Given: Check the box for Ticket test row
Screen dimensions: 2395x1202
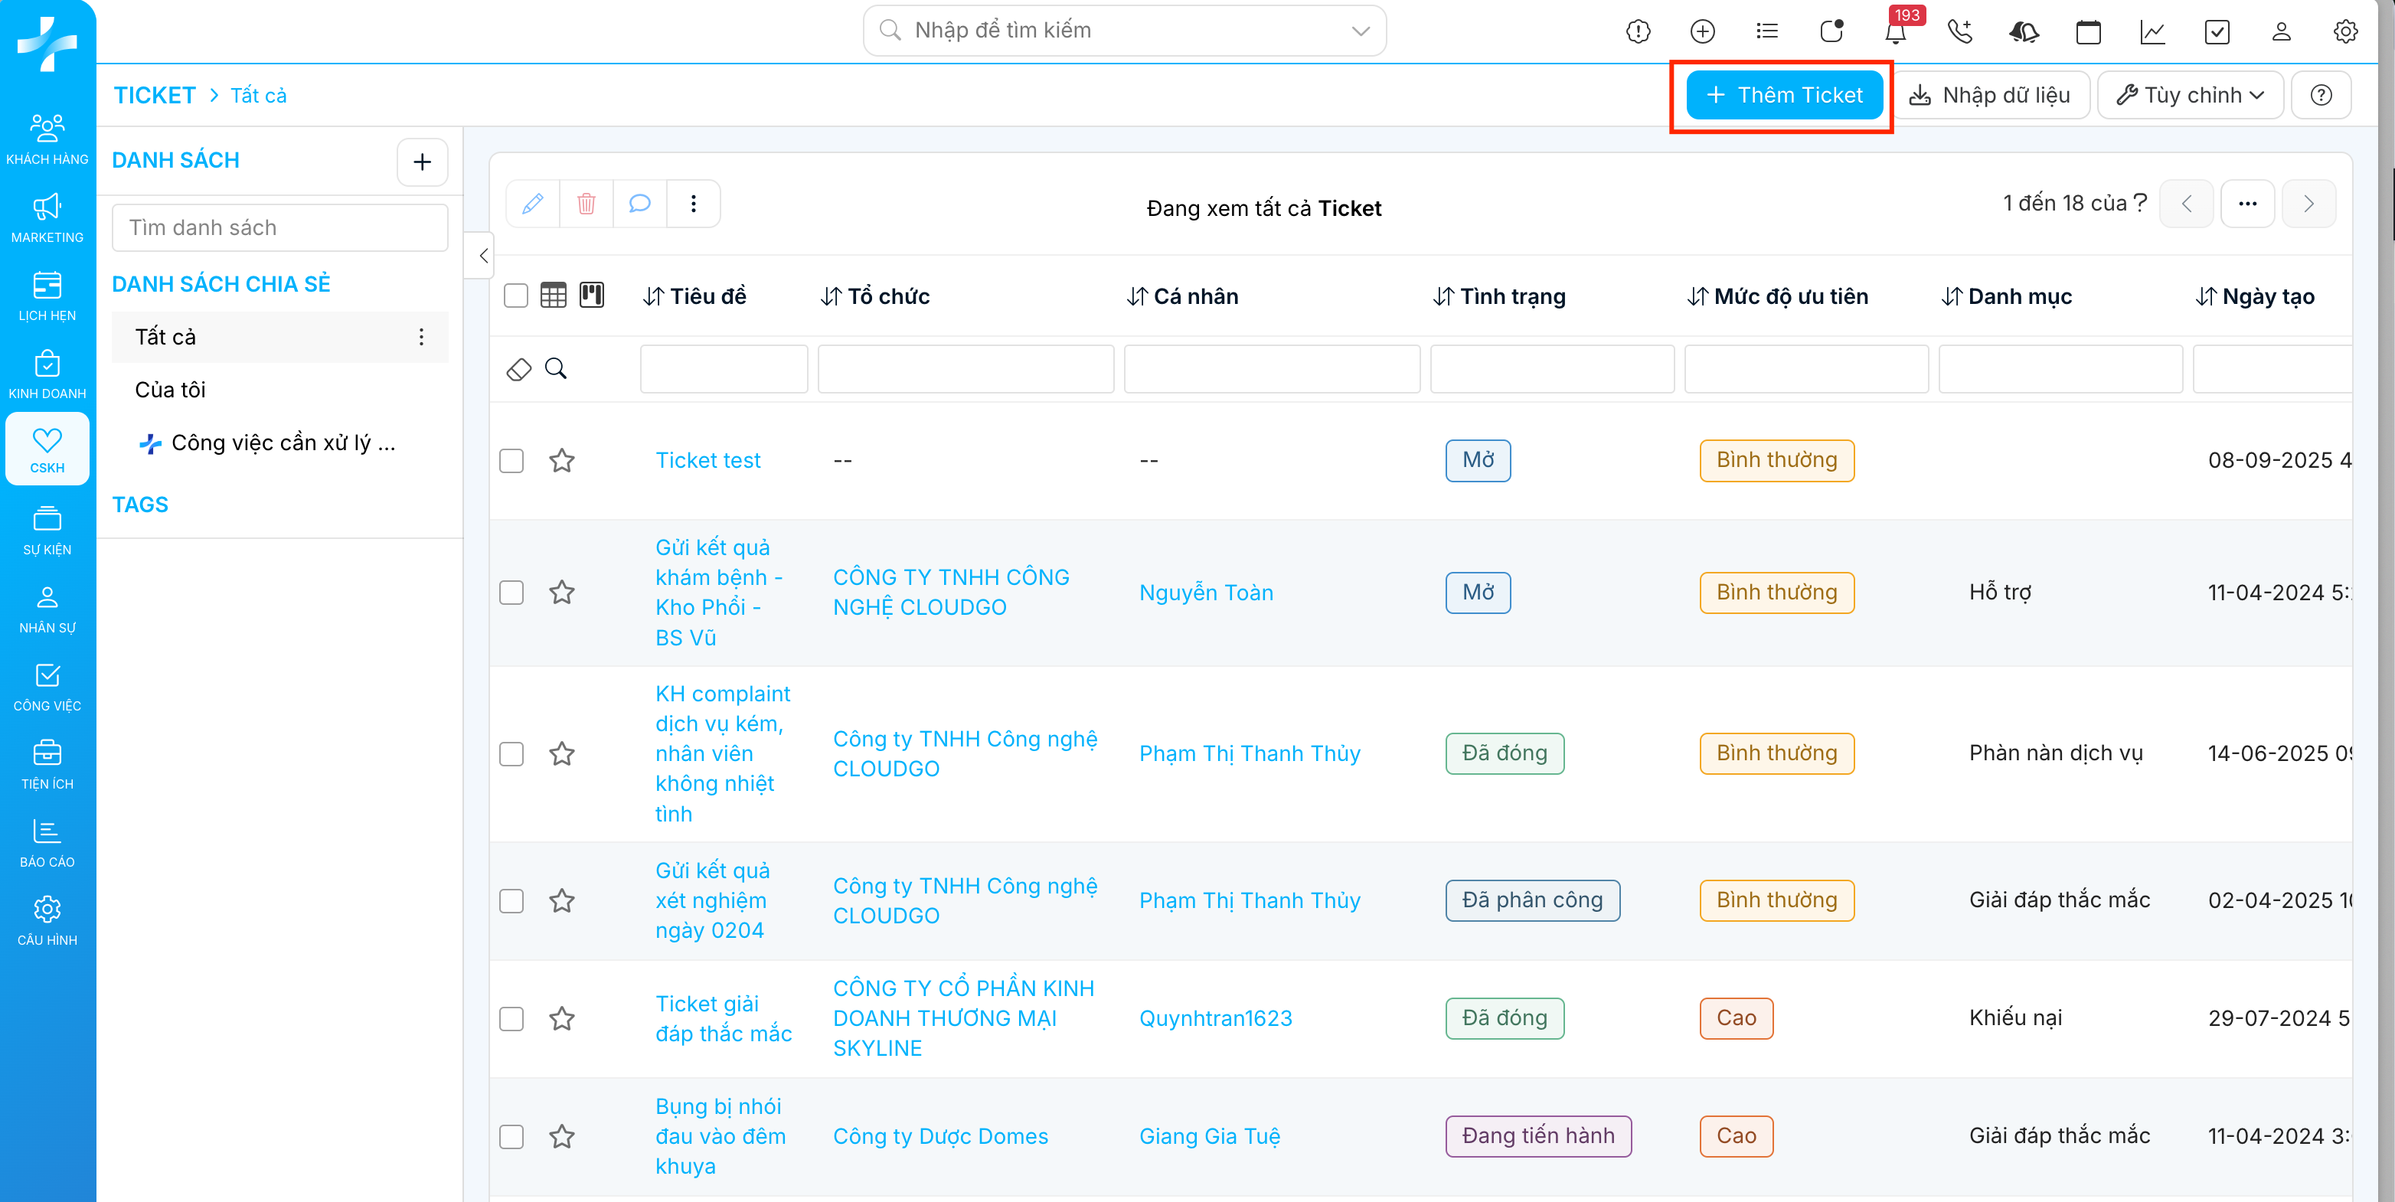Looking at the screenshot, I should tap(511, 461).
